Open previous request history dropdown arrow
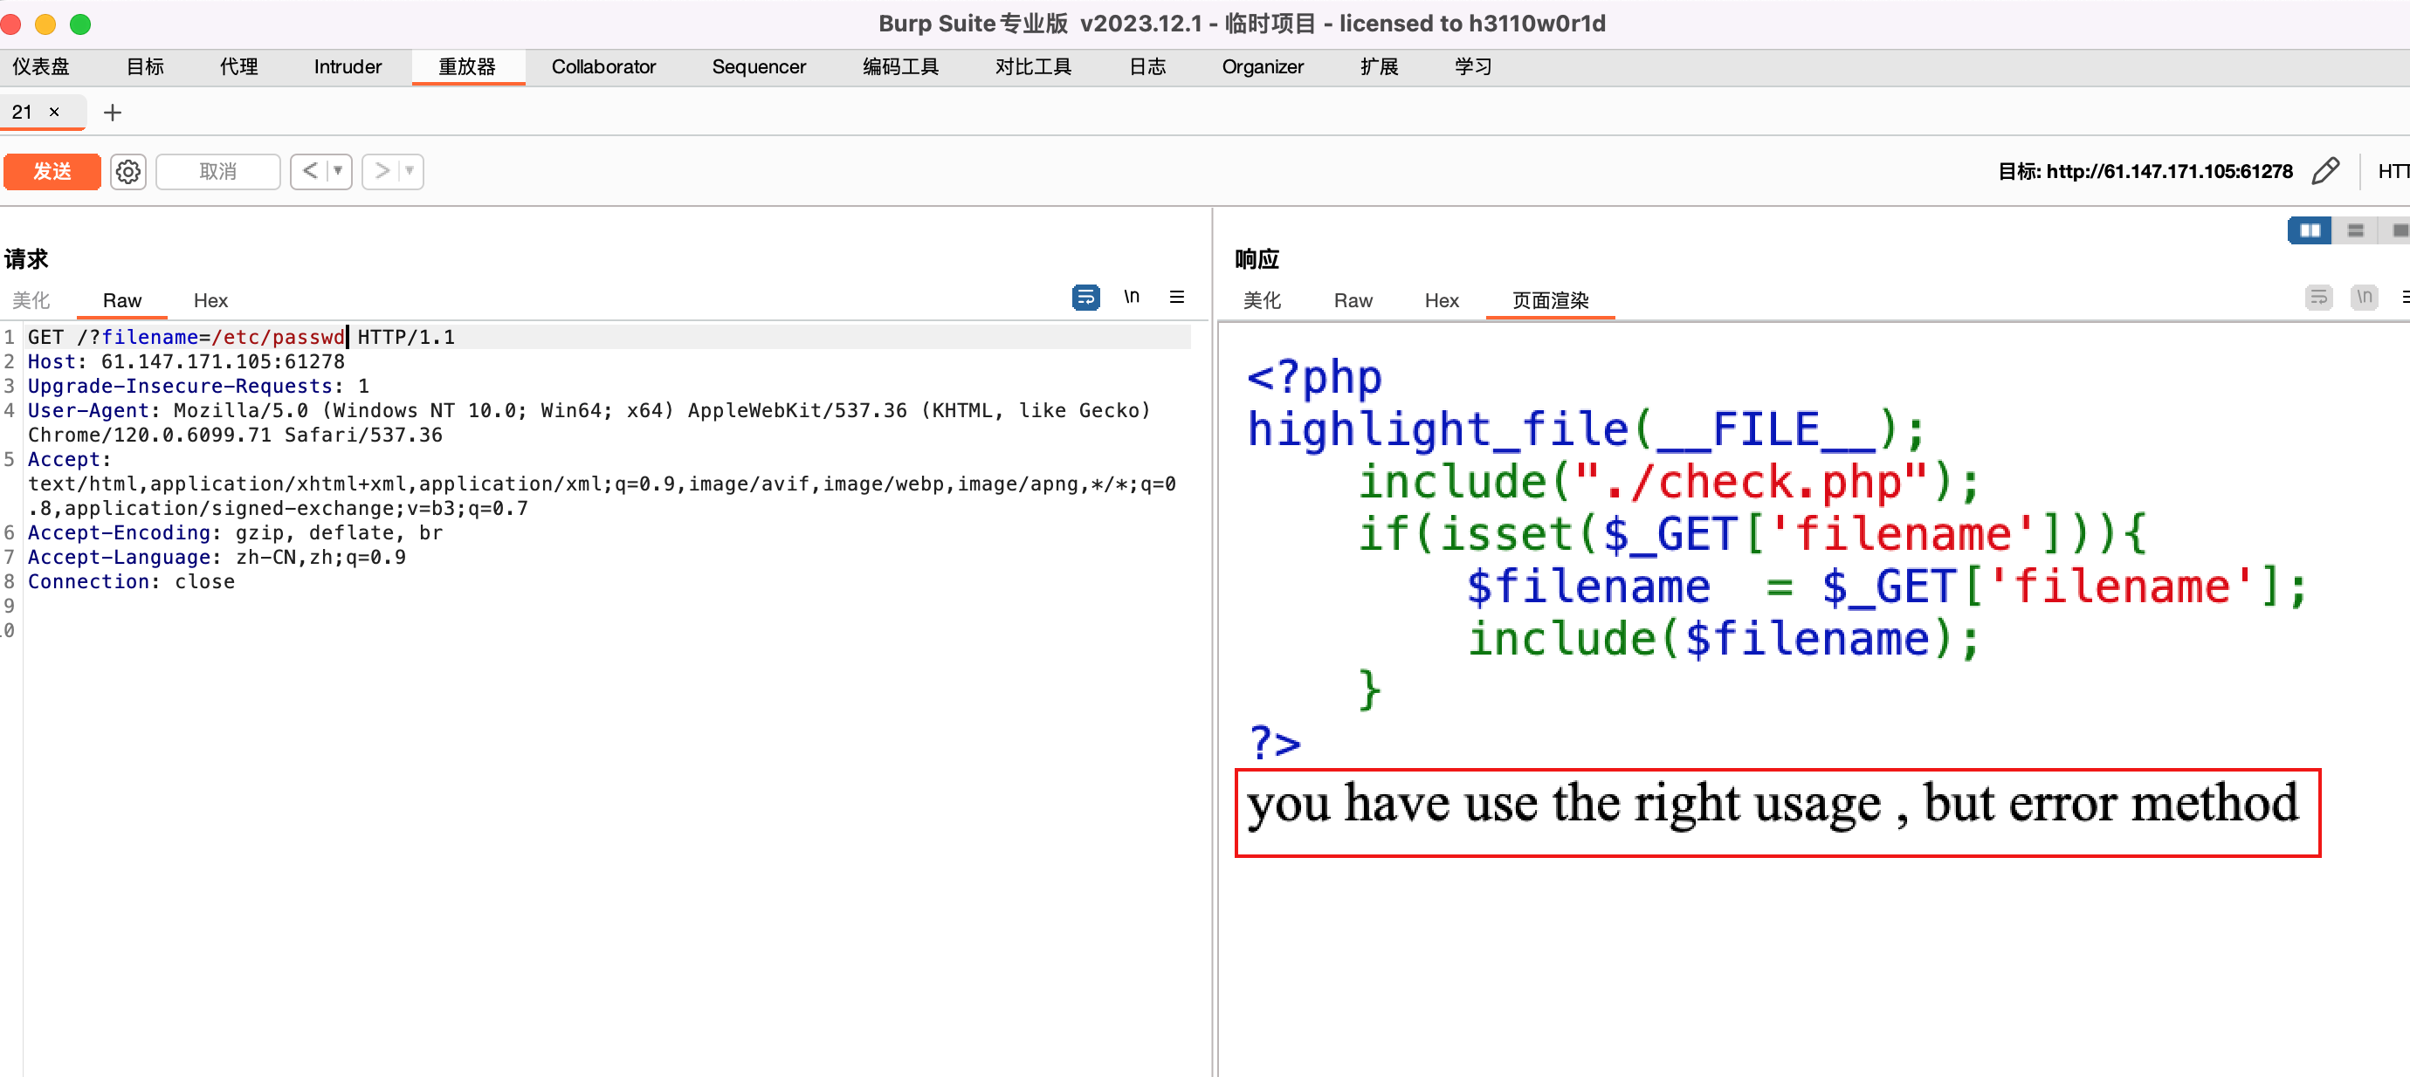The width and height of the screenshot is (2410, 1077). tap(339, 171)
